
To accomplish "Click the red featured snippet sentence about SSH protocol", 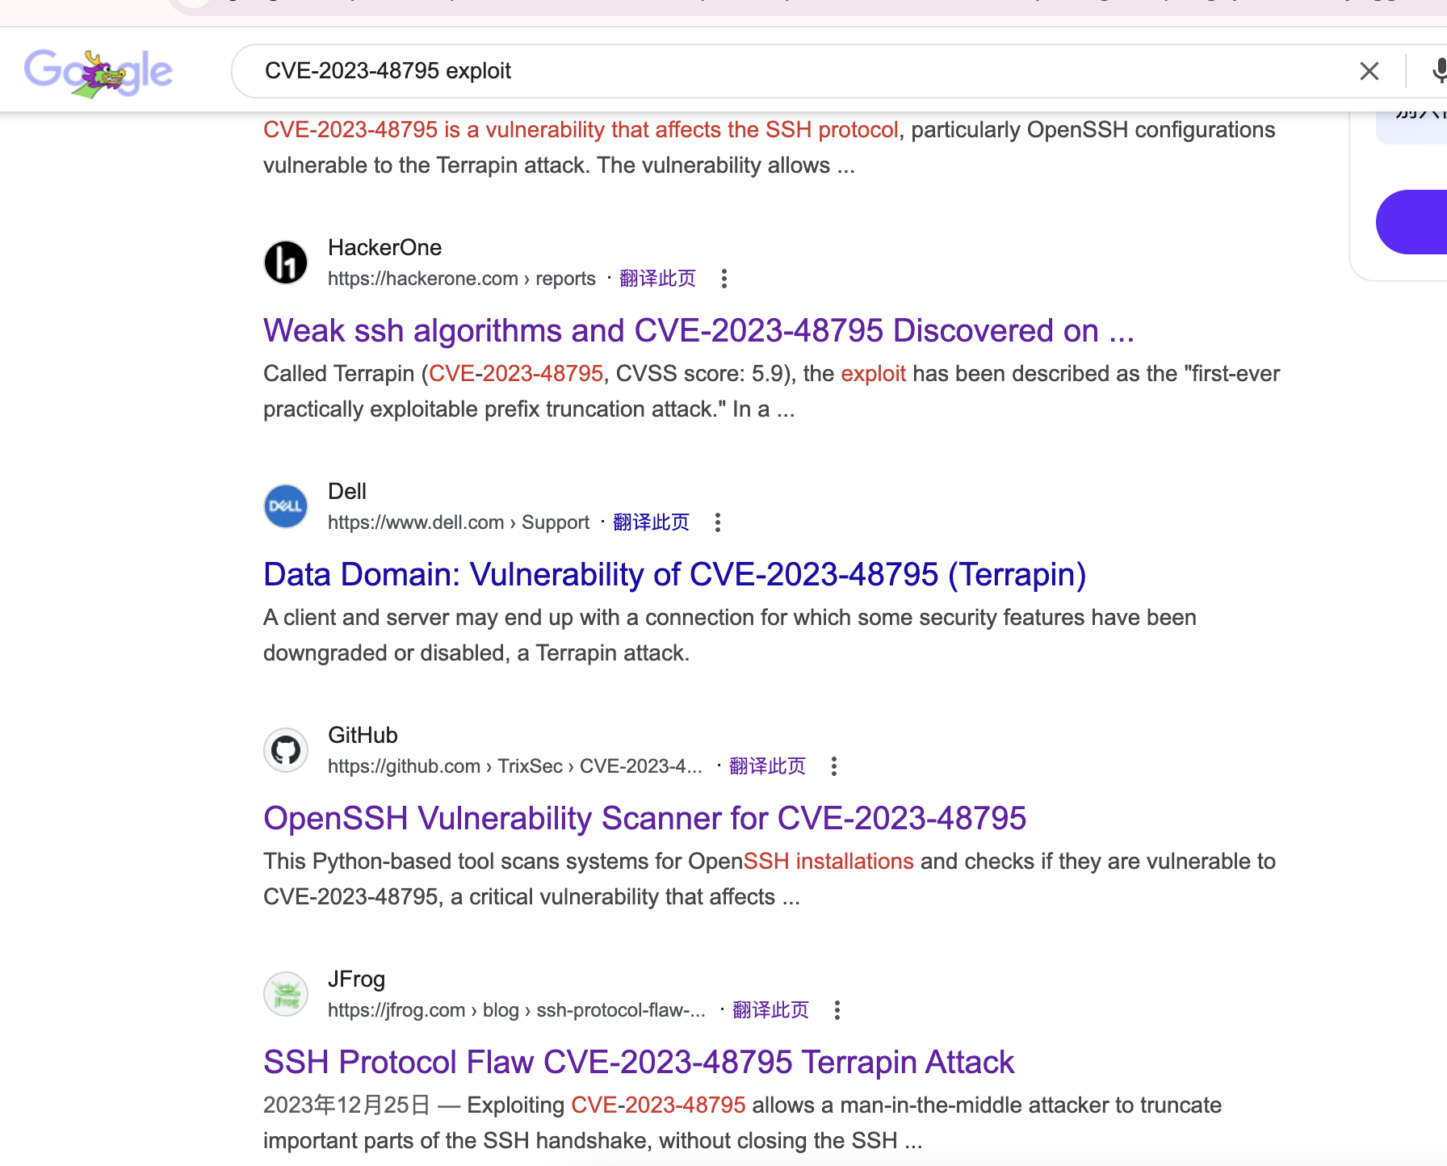I will tap(581, 130).
